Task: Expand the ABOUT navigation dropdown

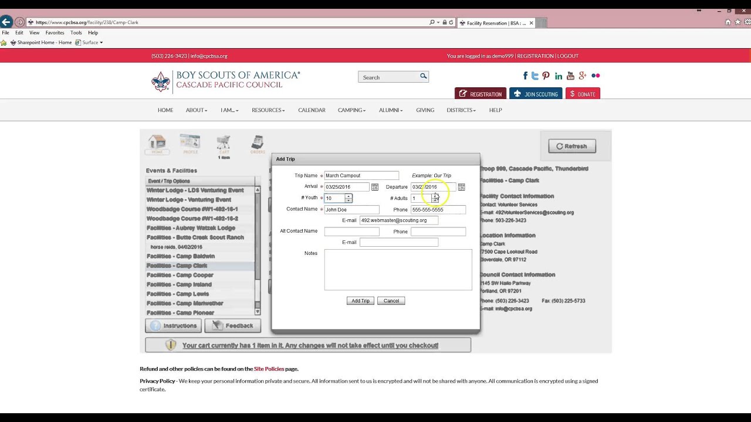Action: [x=197, y=110]
